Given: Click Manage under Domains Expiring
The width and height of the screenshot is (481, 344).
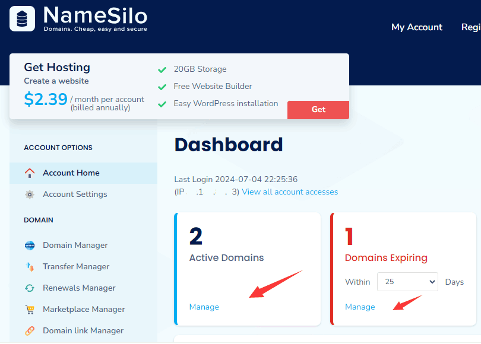Looking at the screenshot, I should tap(360, 307).
